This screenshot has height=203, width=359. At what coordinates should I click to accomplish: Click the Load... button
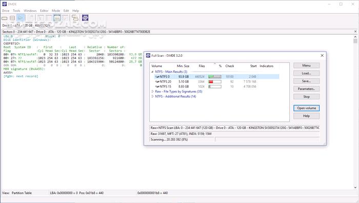pyautogui.click(x=306, y=73)
